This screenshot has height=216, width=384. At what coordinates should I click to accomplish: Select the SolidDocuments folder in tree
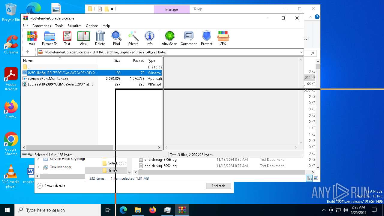click(x=115, y=163)
